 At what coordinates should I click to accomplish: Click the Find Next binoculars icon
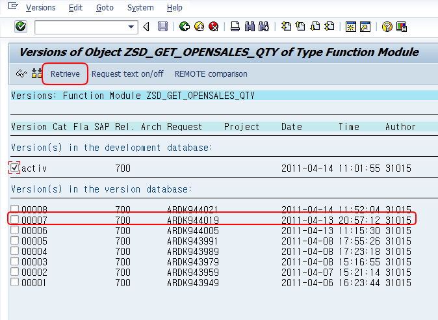(264, 27)
